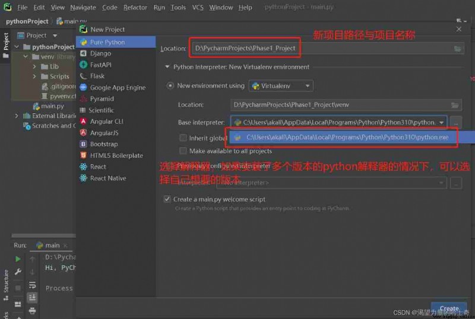The height and width of the screenshot is (319, 475).
Task: Toggle soft-wrap in Run console
Action: click(x=32, y=285)
